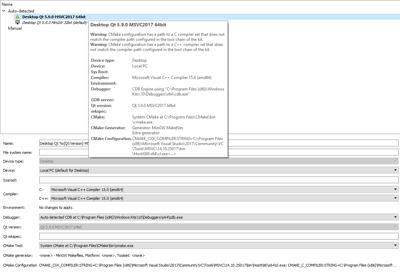Click the Name column header
The height and width of the screenshot is (276, 400).
[7, 4]
